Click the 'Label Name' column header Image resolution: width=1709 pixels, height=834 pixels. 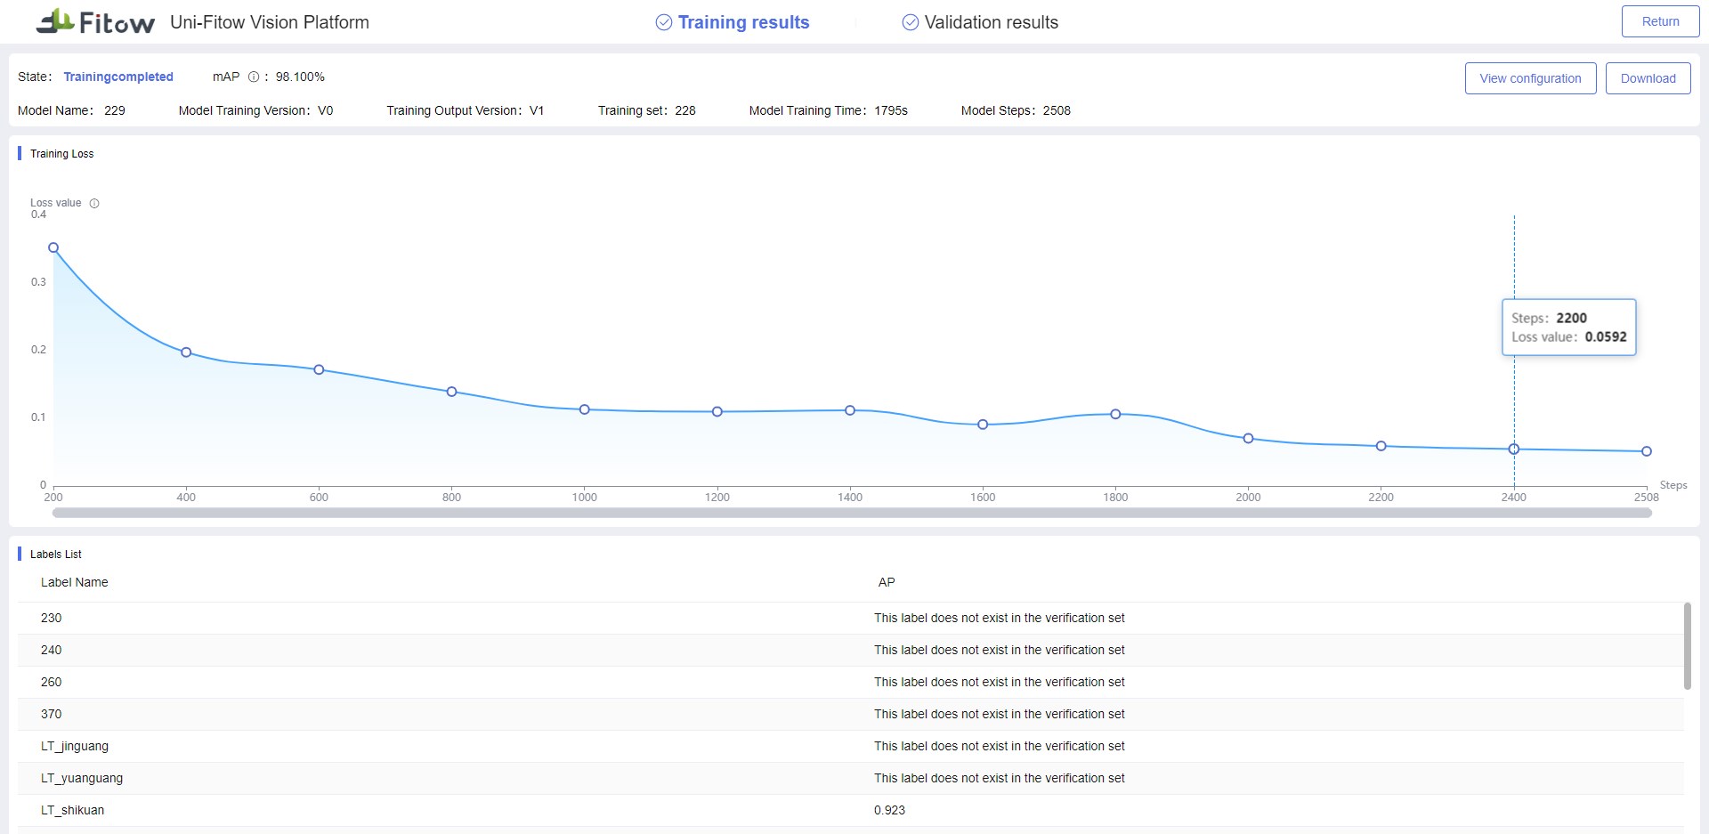click(75, 582)
